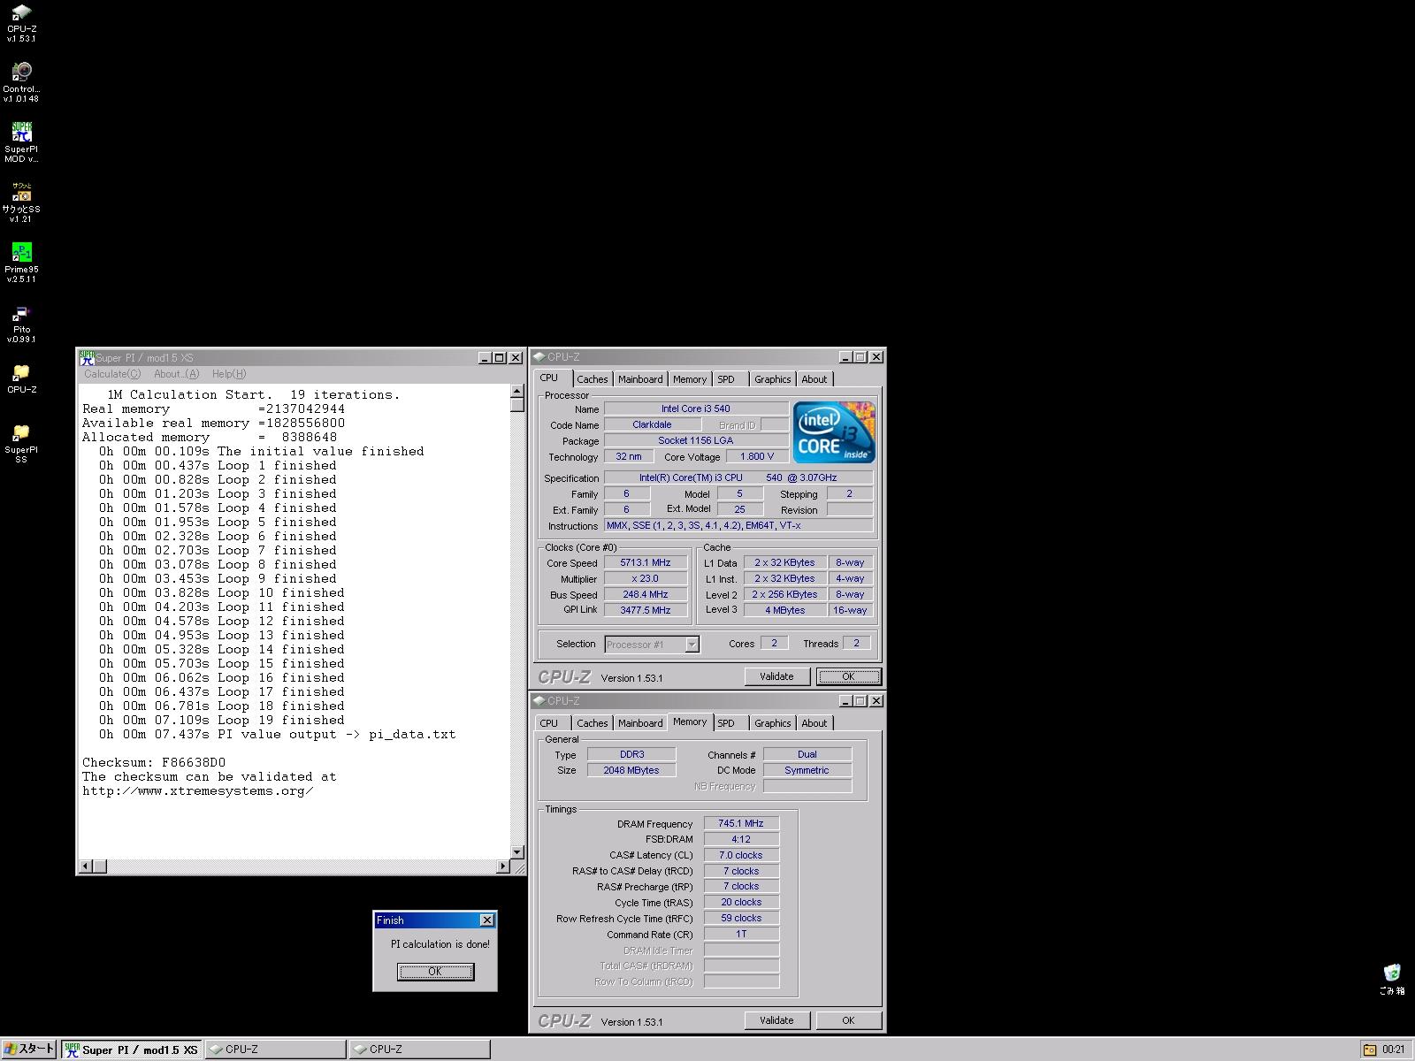Open the スタート (Start) button
The width and height of the screenshot is (1415, 1061).
[x=29, y=1050]
